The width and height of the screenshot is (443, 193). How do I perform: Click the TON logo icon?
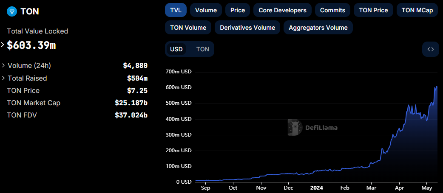[12, 11]
